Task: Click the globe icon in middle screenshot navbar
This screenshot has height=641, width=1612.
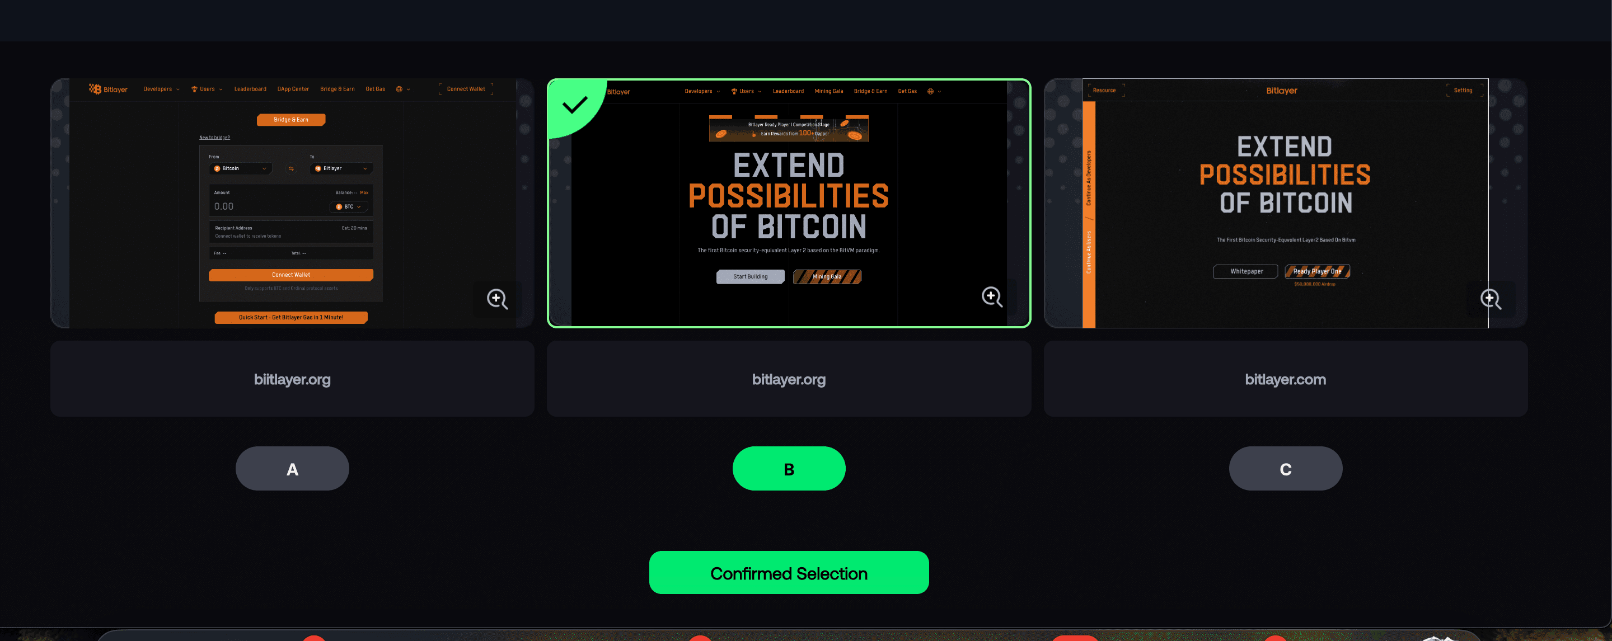Action: (x=930, y=91)
